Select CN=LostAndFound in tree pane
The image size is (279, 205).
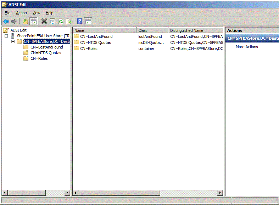47,47
